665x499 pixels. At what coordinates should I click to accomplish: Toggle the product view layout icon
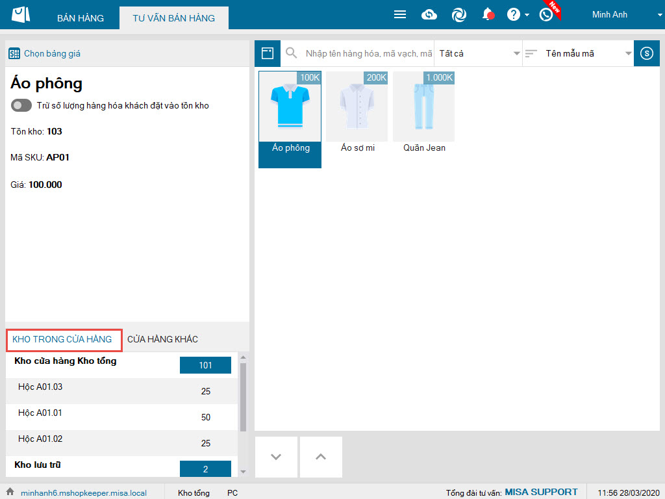click(268, 53)
